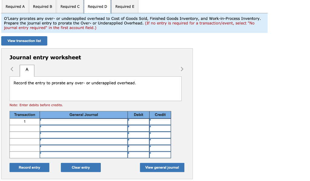
Task: Click the right navigation chevron
Action: pyautogui.click(x=182, y=69)
